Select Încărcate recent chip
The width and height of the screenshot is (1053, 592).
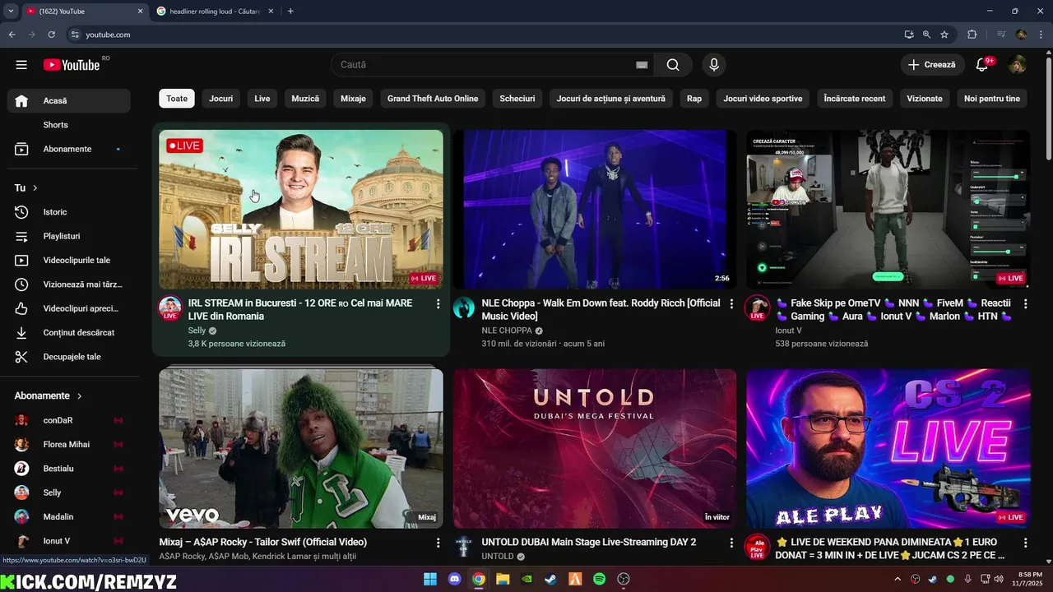pos(855,99)
